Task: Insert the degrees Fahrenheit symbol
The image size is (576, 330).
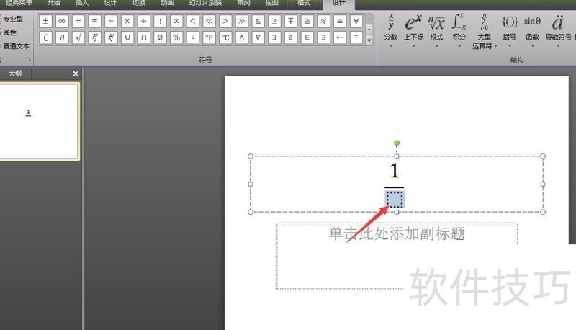Action: pyautogui.click(x=209, y=37)
